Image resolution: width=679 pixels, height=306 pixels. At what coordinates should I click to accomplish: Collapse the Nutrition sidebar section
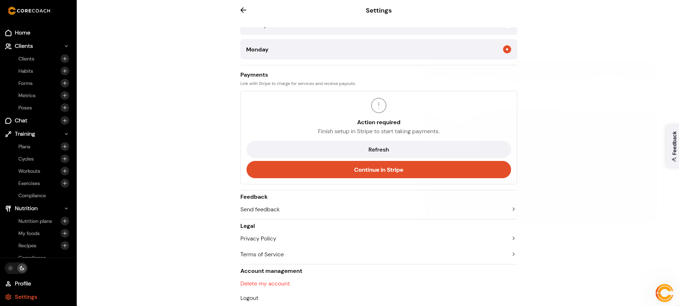pos(66,208)
